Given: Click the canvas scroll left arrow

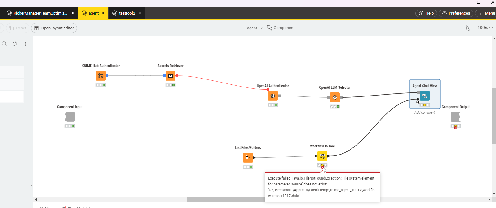Looking at the screenshot, I should coord(36,199).
